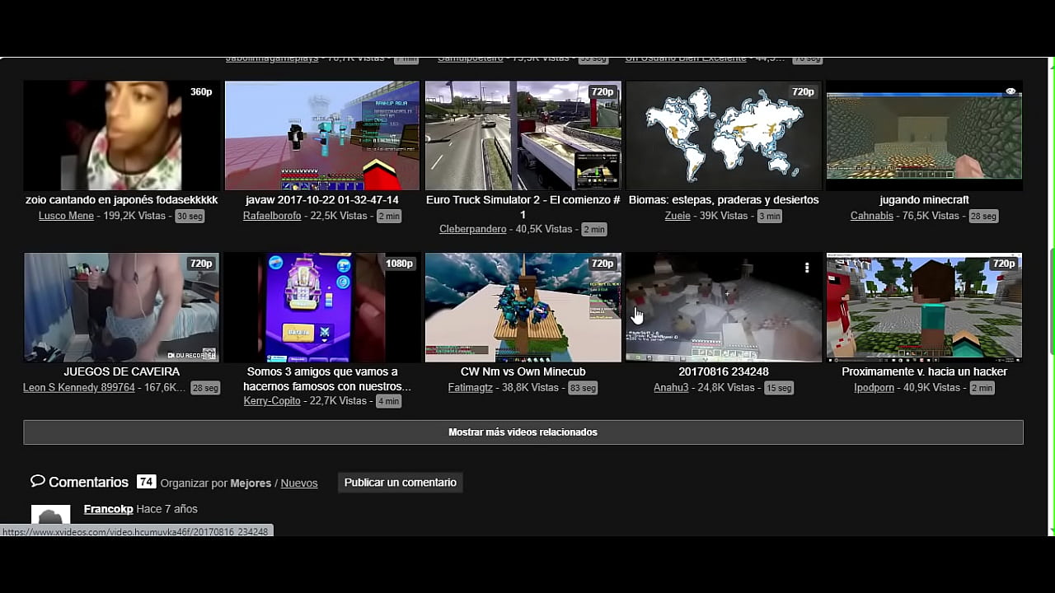The width and height of the screenshot is (1055, 593).
Task: Expand Mostrar más videos relacionados
Action: coord(523,432)
